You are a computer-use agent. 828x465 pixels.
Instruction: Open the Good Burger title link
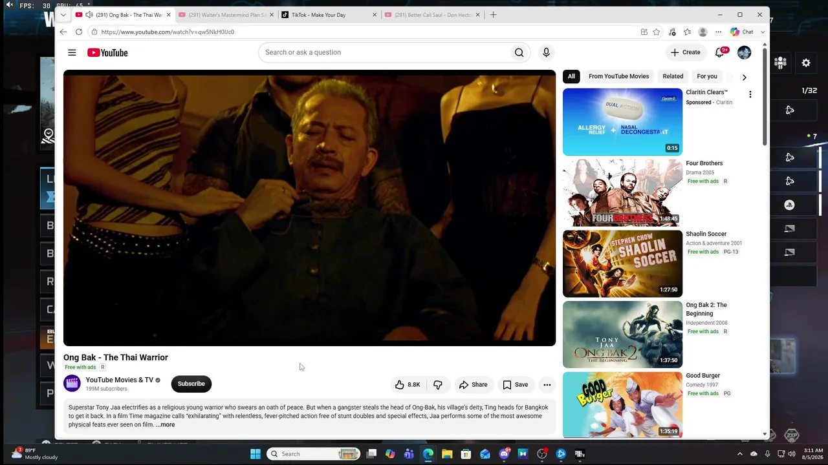pyautogui.click(x=703, y=375)
